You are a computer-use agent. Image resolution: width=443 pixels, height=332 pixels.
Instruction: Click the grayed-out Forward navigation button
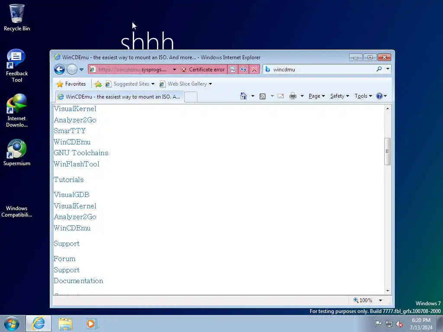tap(72, 70)
